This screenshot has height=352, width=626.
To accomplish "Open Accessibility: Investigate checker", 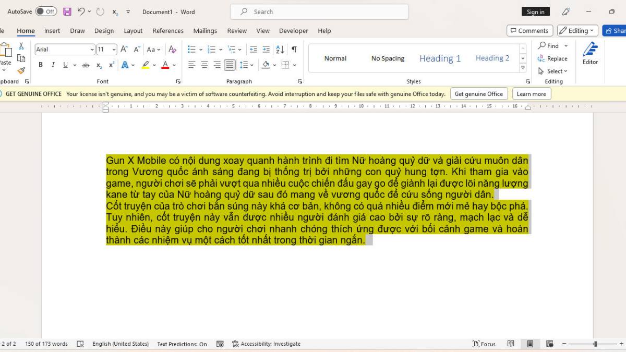I will pyautogui.click(x=267, y=344).
